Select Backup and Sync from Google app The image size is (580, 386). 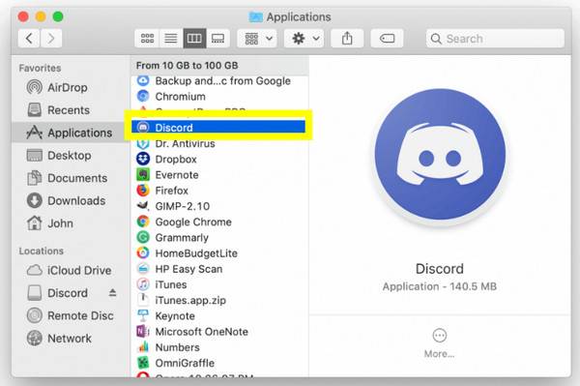point(219,80)
